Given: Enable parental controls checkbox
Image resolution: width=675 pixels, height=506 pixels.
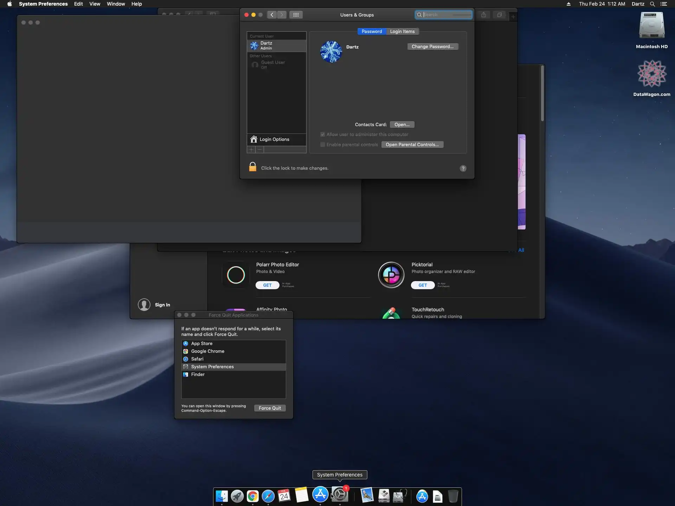Looking at the screenshot, I should point(322,144).
